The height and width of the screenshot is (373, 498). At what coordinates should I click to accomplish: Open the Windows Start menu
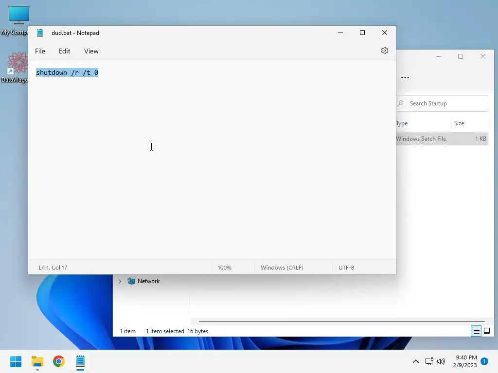click(x=16, y=361)
